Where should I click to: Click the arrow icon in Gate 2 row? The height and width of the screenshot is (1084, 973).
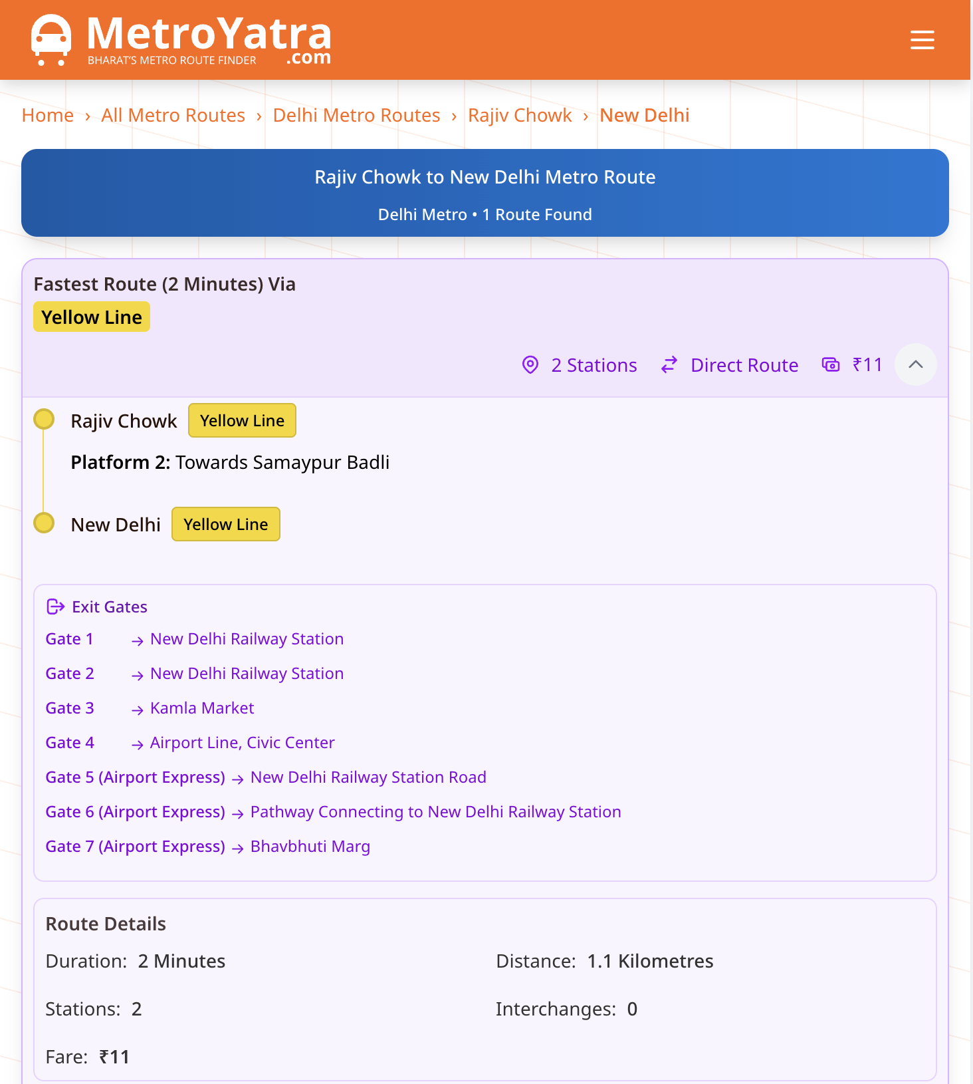138,676
